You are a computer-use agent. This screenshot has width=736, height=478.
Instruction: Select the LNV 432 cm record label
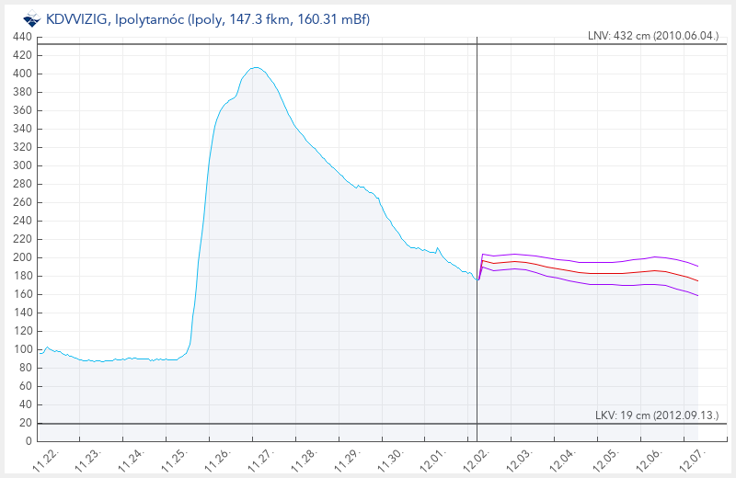click(x=652, y=36)
